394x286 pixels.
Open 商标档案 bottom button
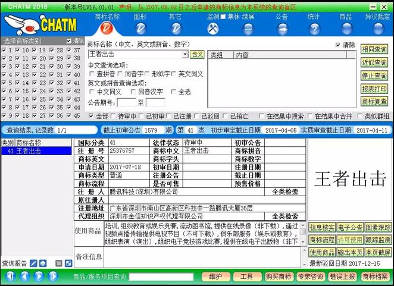[x=375, y=276]
